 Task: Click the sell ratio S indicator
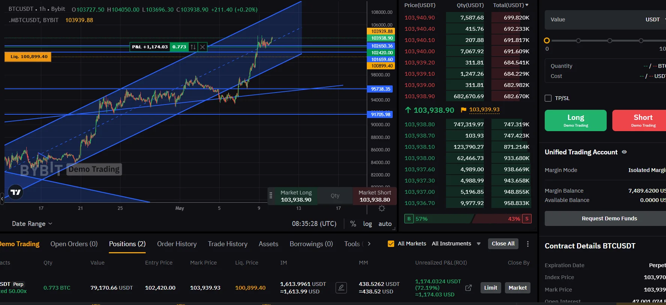tap(527, 219)
